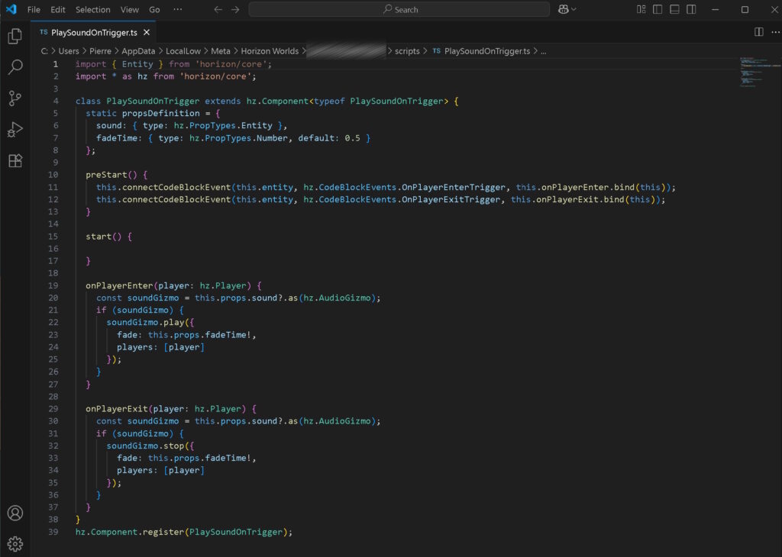Open the Explorer view in activity bar
782x557 pixels.
15,36
